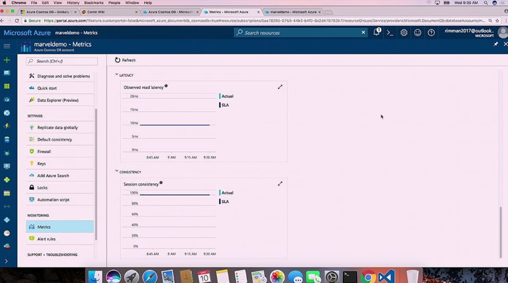This screenshot has width=508, height=283.
Task: Open the help question mark icon
Action: click(x=431, y=33)
